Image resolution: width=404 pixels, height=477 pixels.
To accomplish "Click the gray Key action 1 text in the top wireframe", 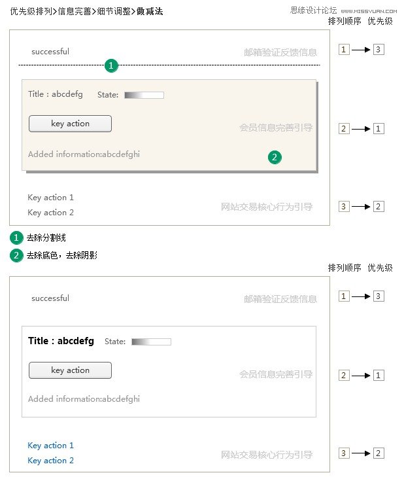I will click(50, 198).
